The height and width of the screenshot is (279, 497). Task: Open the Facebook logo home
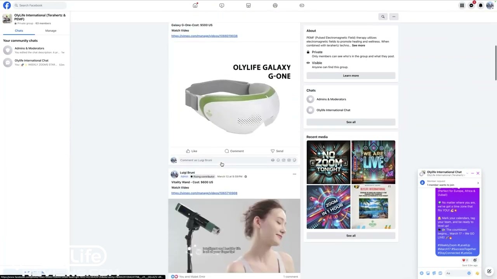coord(7,5)
